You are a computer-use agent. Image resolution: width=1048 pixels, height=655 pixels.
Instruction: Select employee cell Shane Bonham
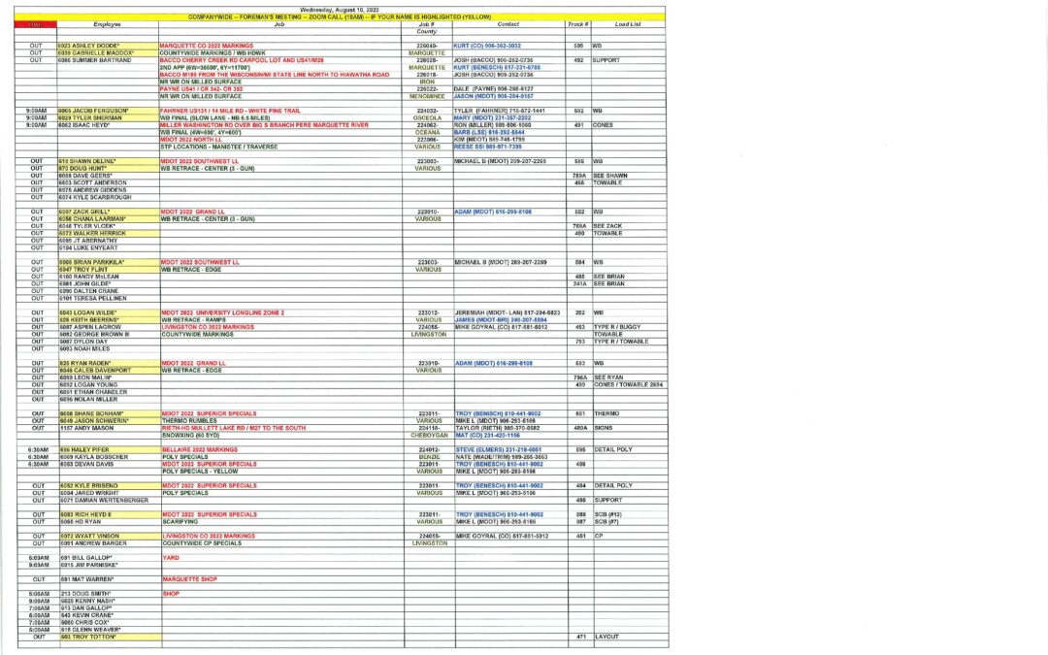click(109, 413)
